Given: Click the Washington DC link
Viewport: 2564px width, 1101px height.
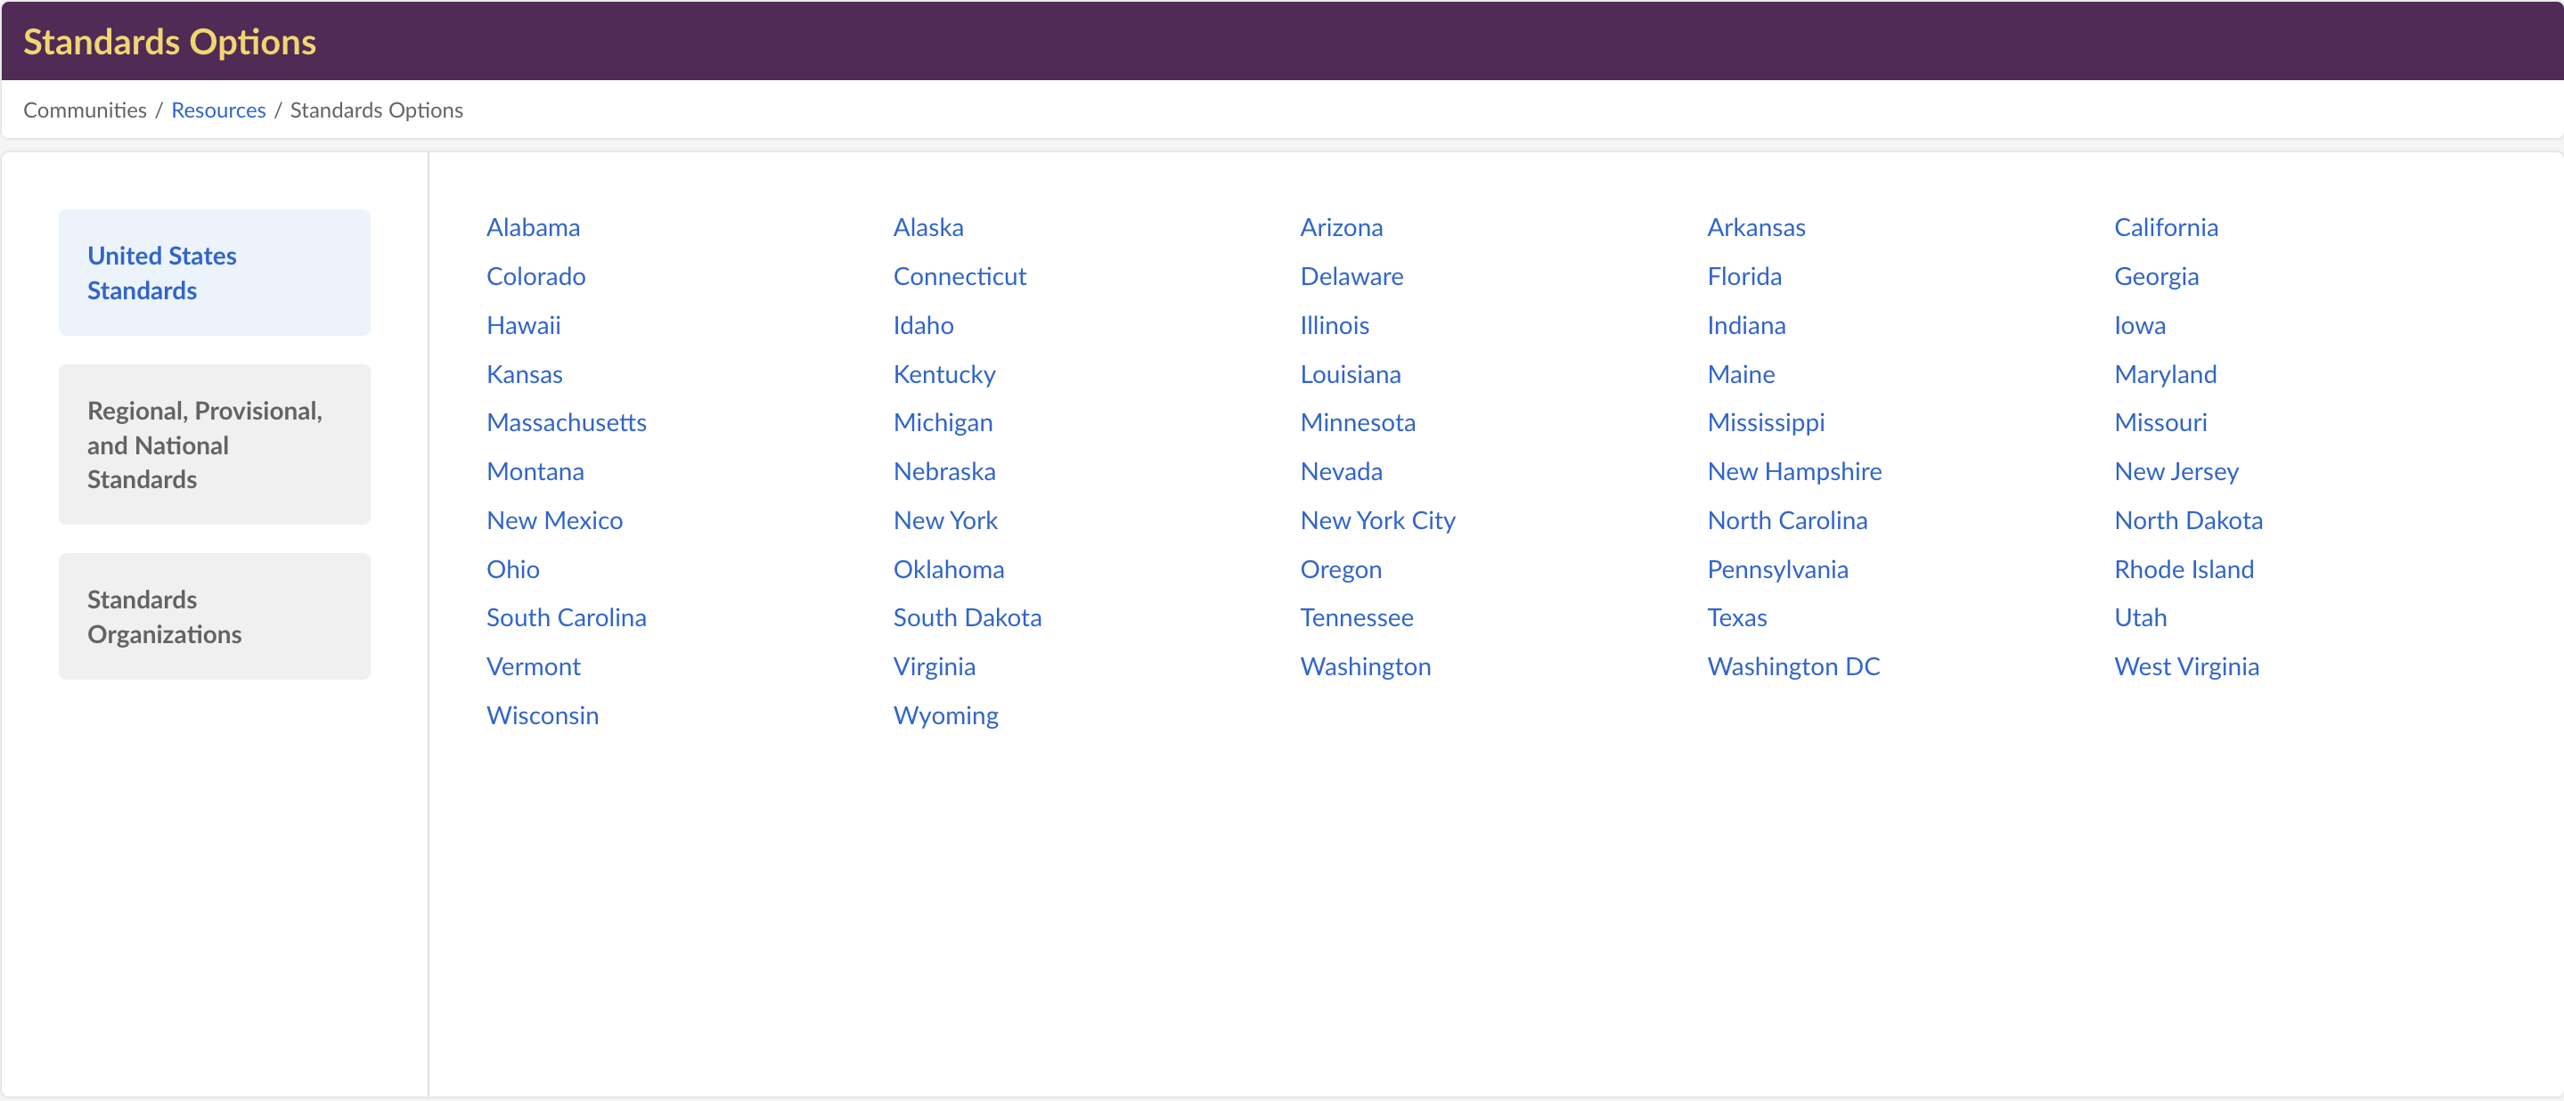Looking at the screenshot, I should pyautogui.click(x=1792, y=666).
